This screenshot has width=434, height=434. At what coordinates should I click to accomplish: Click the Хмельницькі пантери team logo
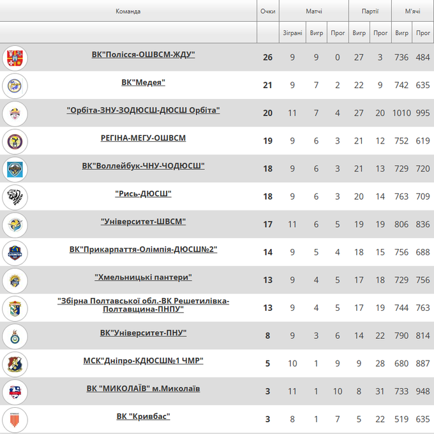coord(14,280)
